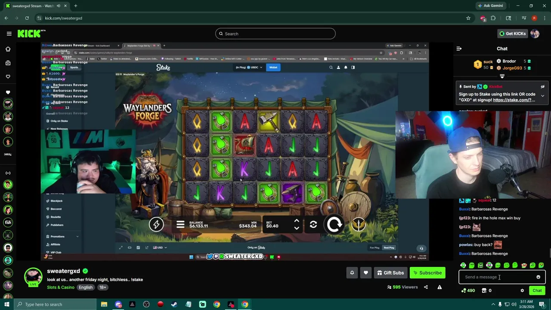This screenshot has height=310, width=551.
Task: Open the Windows notification center
Action: tap(542, 304)
